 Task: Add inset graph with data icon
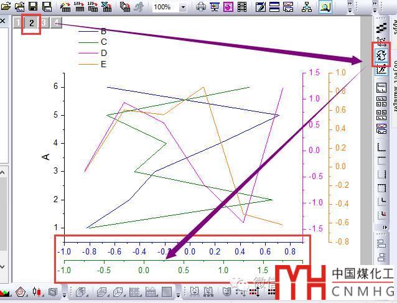coord(381,215)
